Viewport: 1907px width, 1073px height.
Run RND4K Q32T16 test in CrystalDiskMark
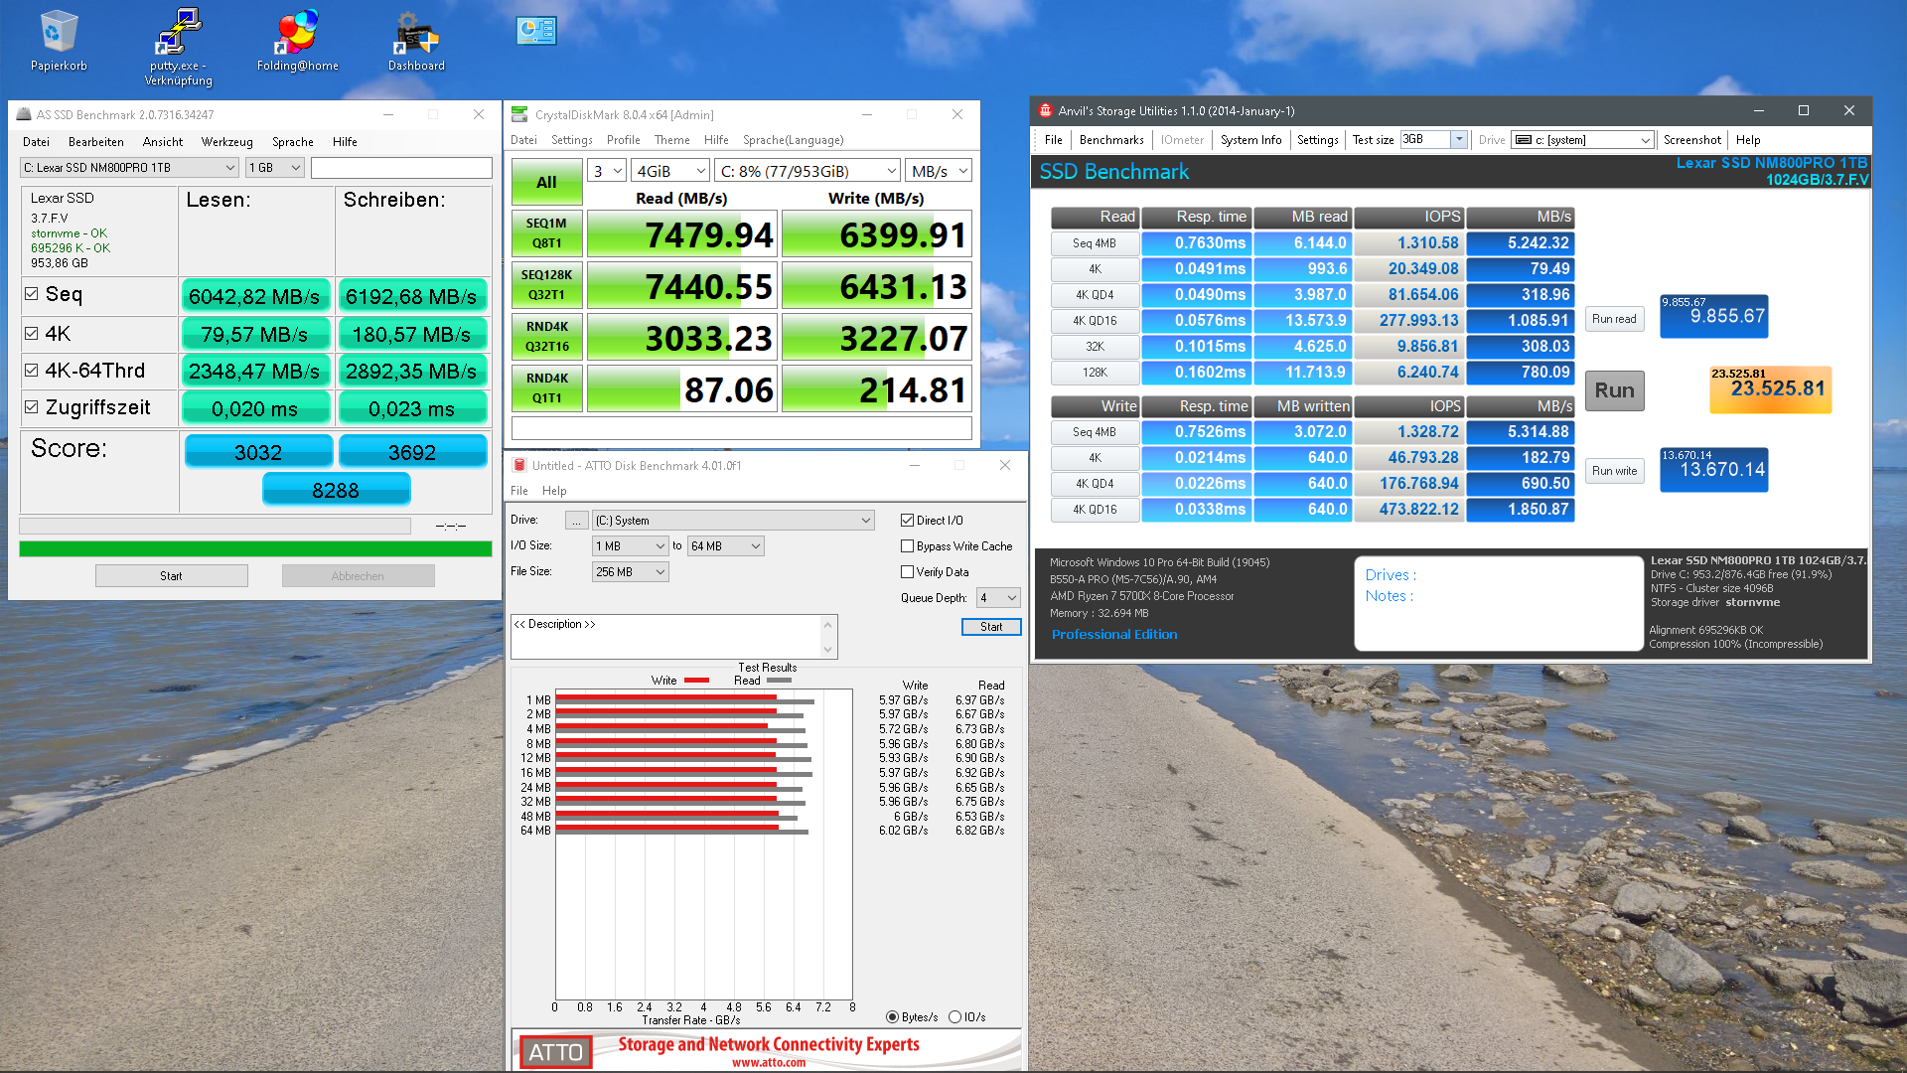tap(546, 337)
